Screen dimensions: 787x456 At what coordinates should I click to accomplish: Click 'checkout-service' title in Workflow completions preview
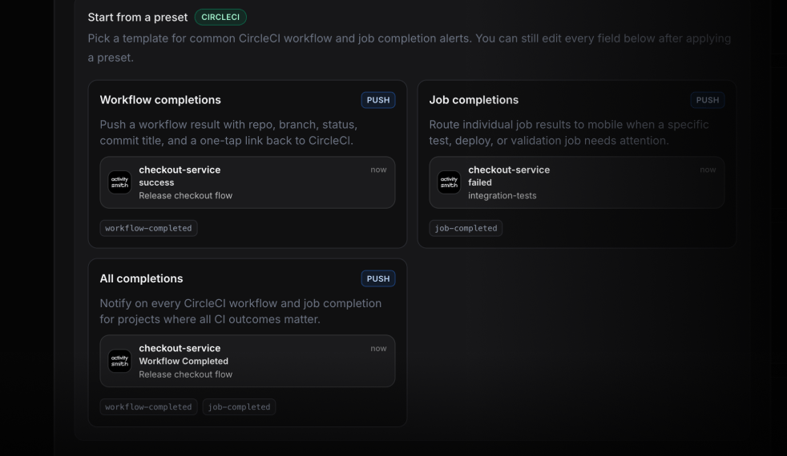click(180, 170)
